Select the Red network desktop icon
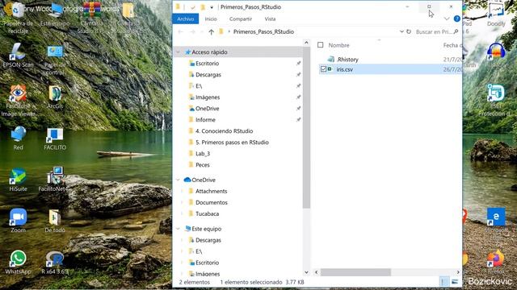The image size is (517, 290). click(18, 138)
